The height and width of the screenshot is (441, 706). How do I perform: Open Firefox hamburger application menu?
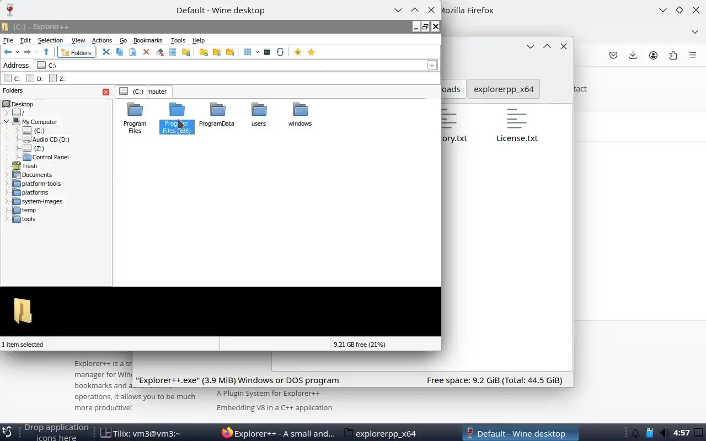(x=693, y=55)
